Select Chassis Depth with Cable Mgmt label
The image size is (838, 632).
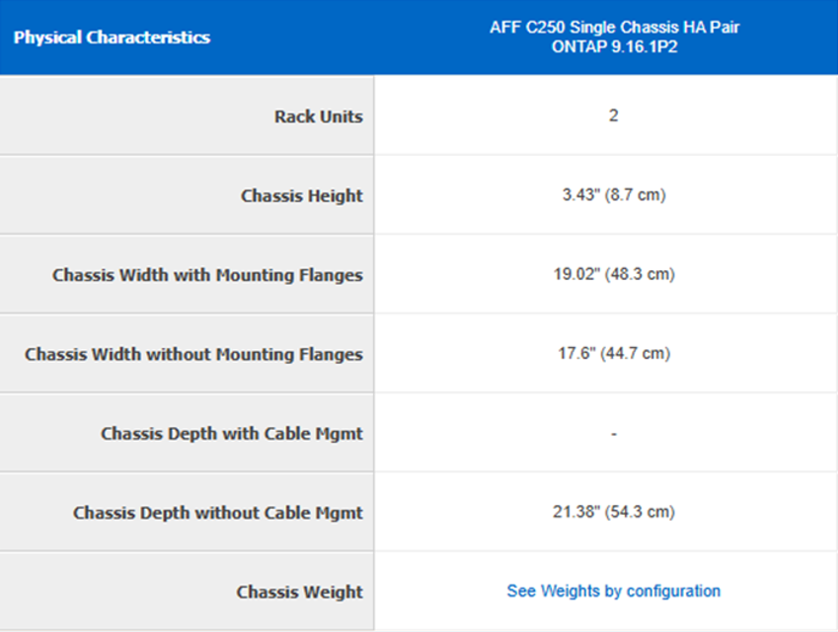tap(232, 434)
